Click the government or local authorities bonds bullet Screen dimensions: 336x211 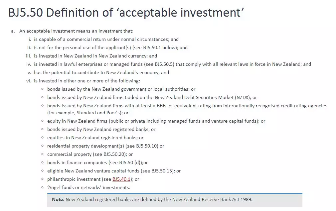tap(121, 89)
